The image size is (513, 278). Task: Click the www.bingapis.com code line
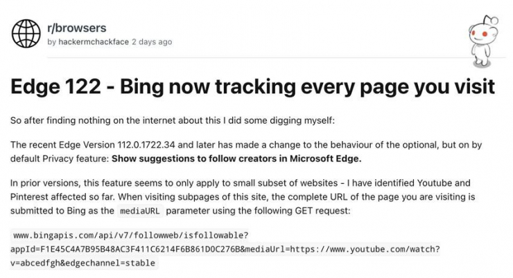pyautogui.click(x=130, y=235)
